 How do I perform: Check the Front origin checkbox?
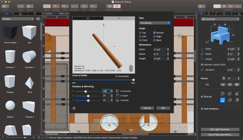pyautogui.click(x=140, y=40)
